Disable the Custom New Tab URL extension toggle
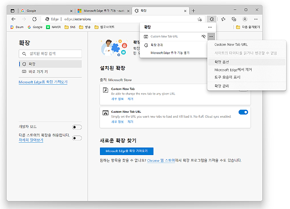The width and height of the screenshot is (290, 209). coord(243,112)
